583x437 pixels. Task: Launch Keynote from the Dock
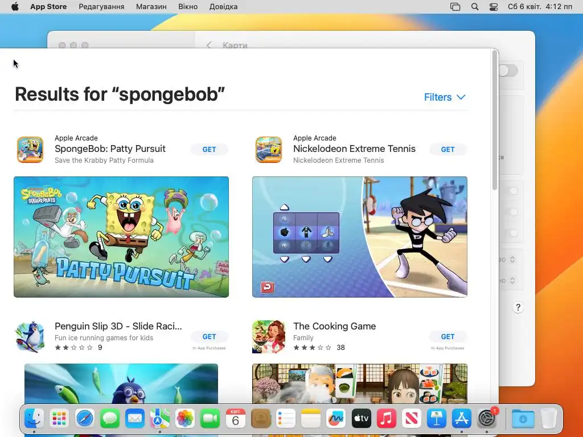(x=437, y=419)
